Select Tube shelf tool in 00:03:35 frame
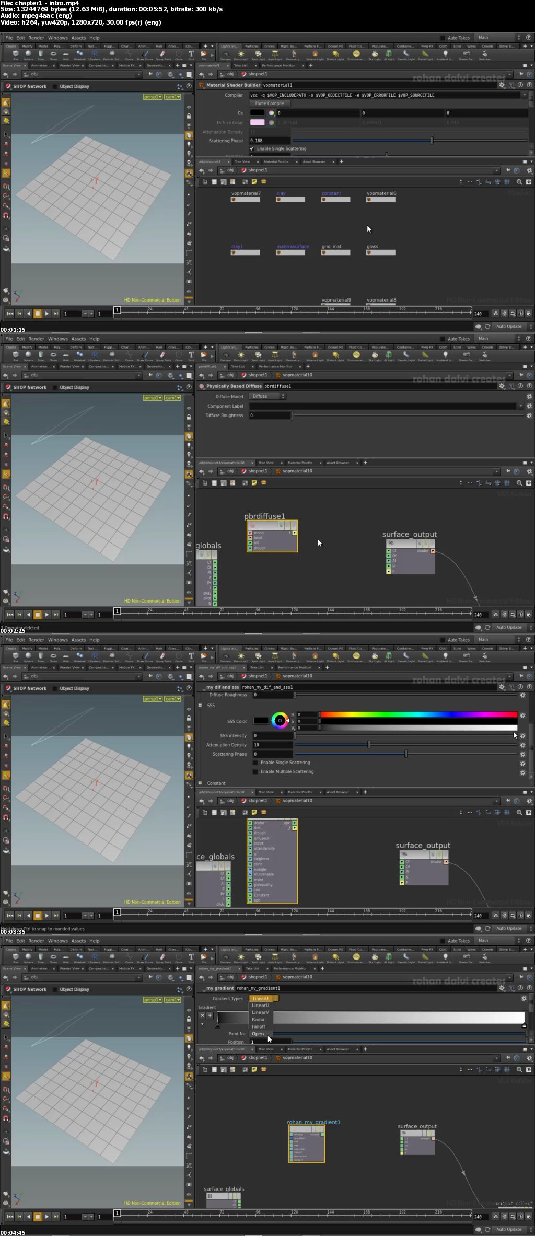The image size is (535, 1236). 41,657
